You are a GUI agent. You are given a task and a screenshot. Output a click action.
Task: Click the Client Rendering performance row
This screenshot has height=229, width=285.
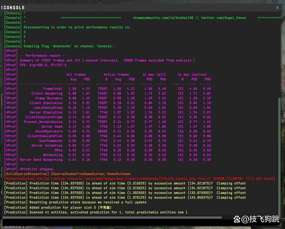[47, 93]
